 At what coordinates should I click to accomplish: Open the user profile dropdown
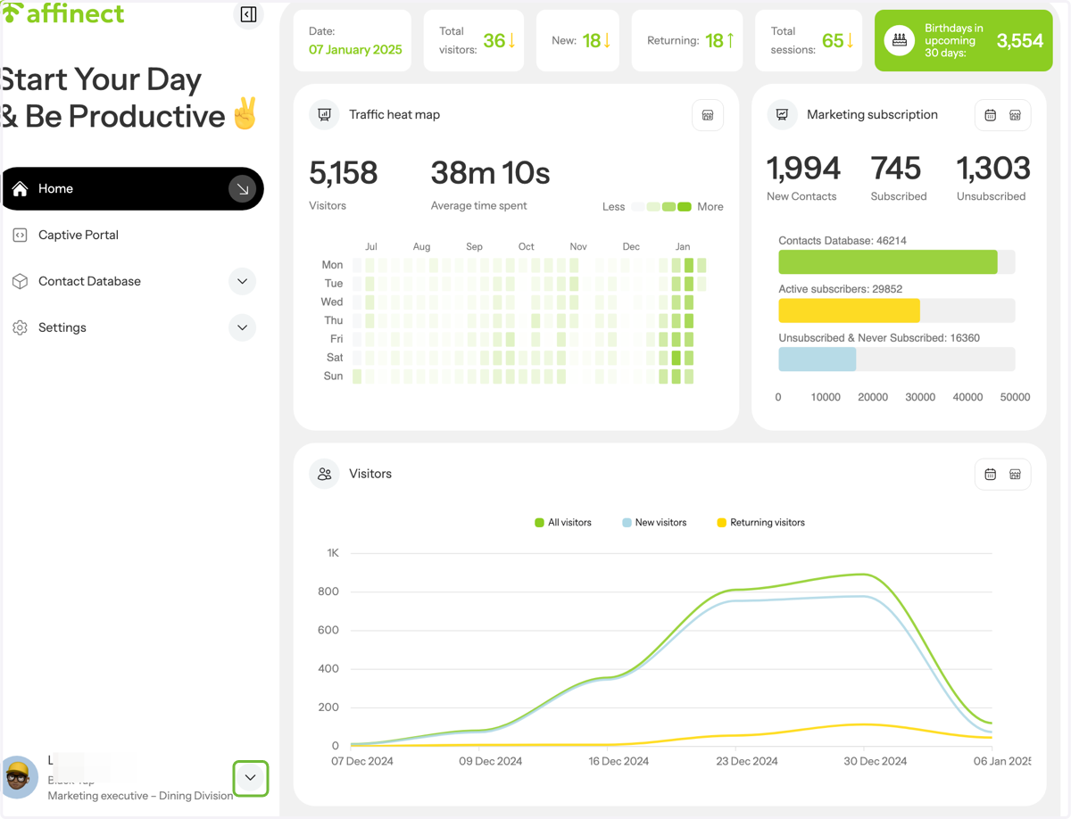click(251, 778)
